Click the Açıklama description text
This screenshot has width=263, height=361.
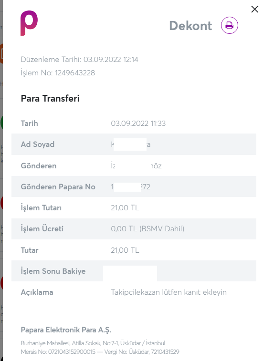[168, 292]
